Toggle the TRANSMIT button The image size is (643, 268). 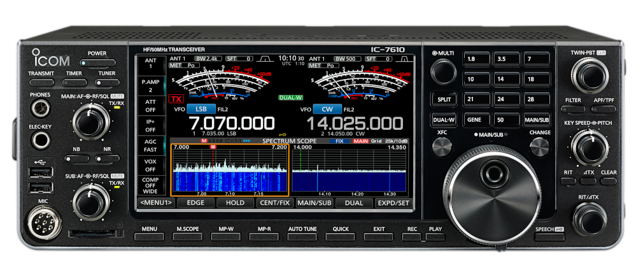click(41, 82)
